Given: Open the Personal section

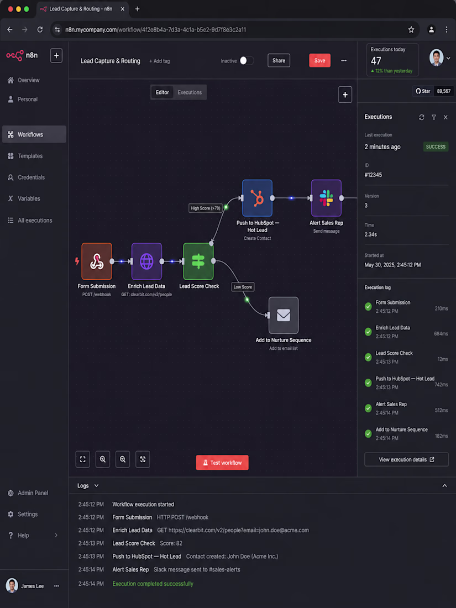Looking at the screenshot, I should click(x=23, y=99).
